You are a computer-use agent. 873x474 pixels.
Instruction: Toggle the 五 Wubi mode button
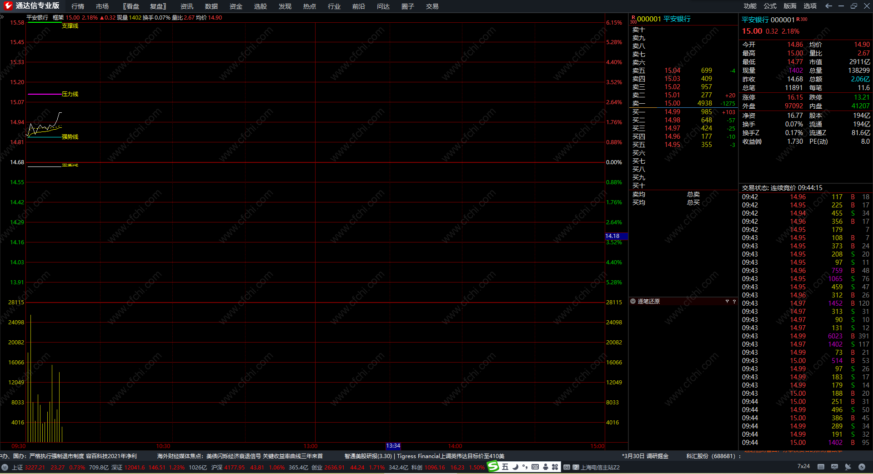[505, 467]
